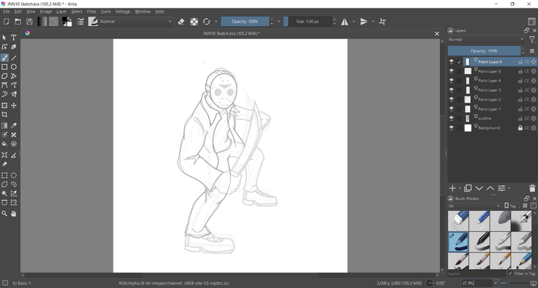Hide the Background layer
Viewport: 538px width, 288px height.
[451, 128]
